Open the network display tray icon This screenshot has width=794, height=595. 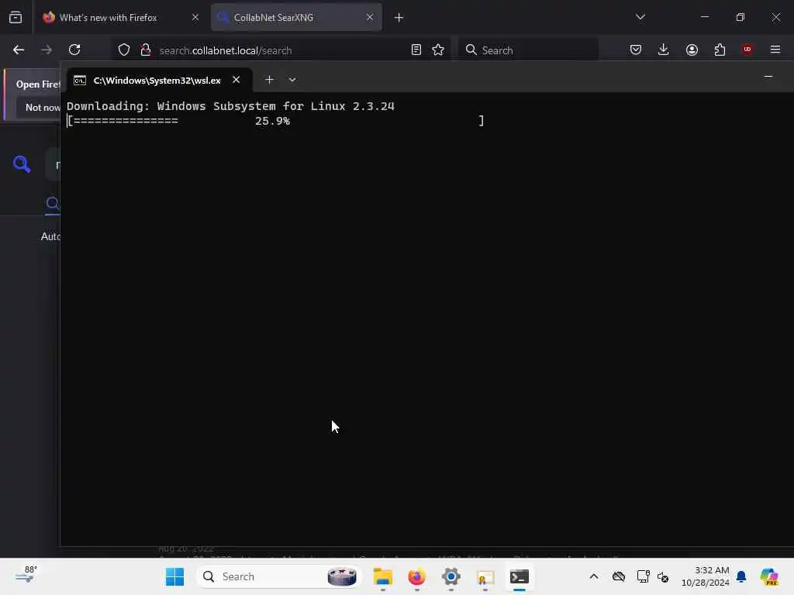[643, 576]
